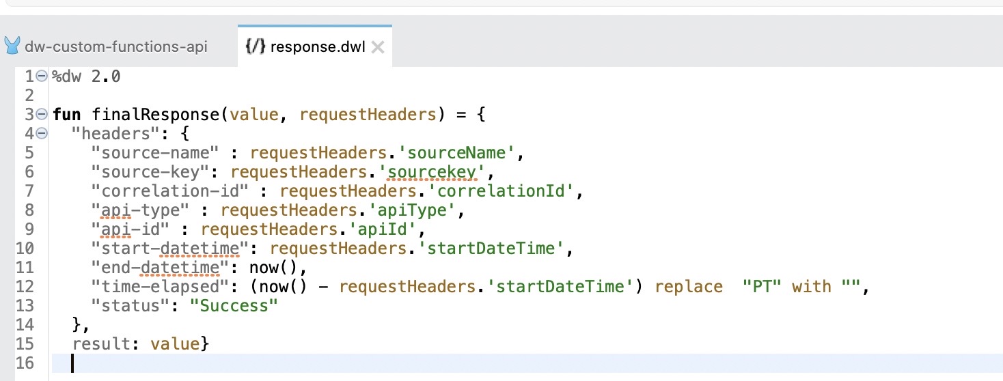This screenshot has height=381, width=1003.
Task: Select the response.dwl tab label
Action: coord(318,46)
